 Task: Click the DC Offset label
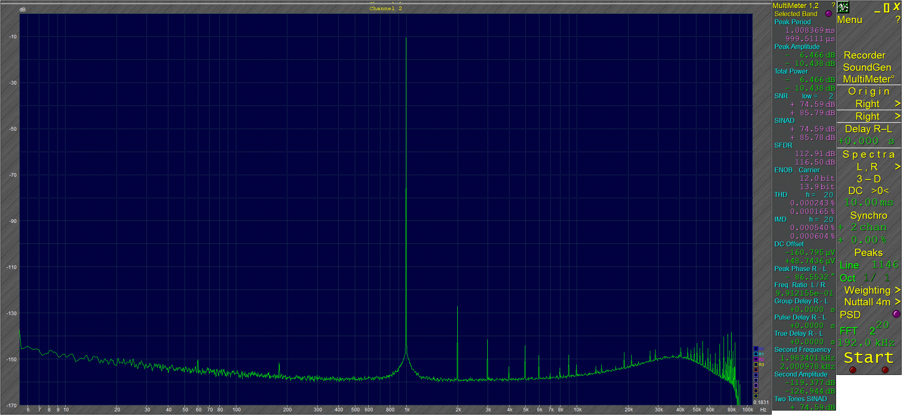pos(789,244)
